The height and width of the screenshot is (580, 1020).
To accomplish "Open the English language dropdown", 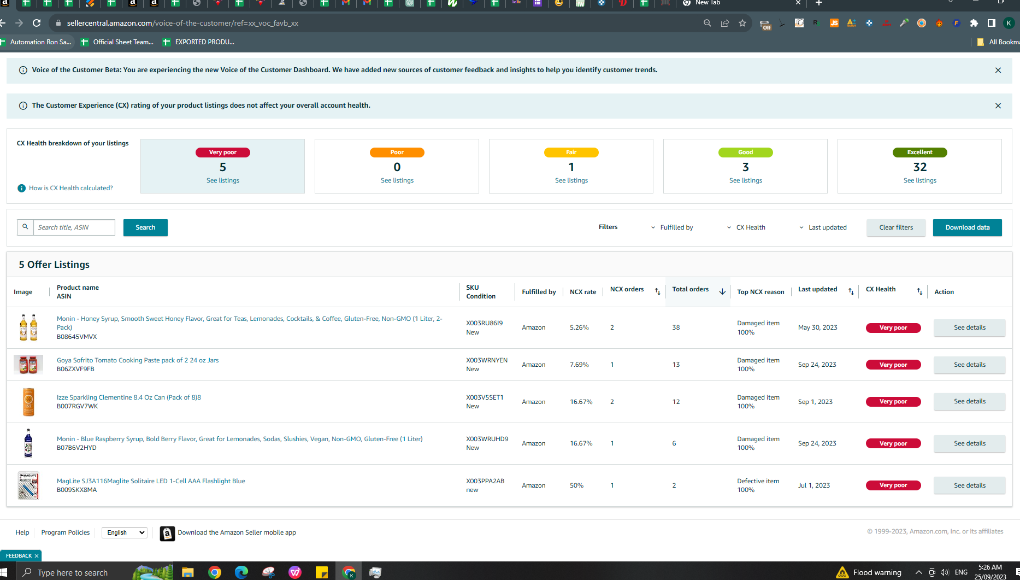I will coord(125,532).
